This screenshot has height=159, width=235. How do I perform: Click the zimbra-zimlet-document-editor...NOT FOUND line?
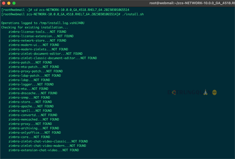tap(45, 54)
